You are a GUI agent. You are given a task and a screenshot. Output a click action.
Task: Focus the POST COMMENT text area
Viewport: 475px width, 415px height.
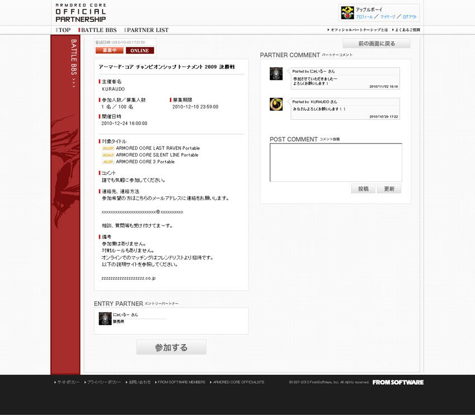coord(336,163)
